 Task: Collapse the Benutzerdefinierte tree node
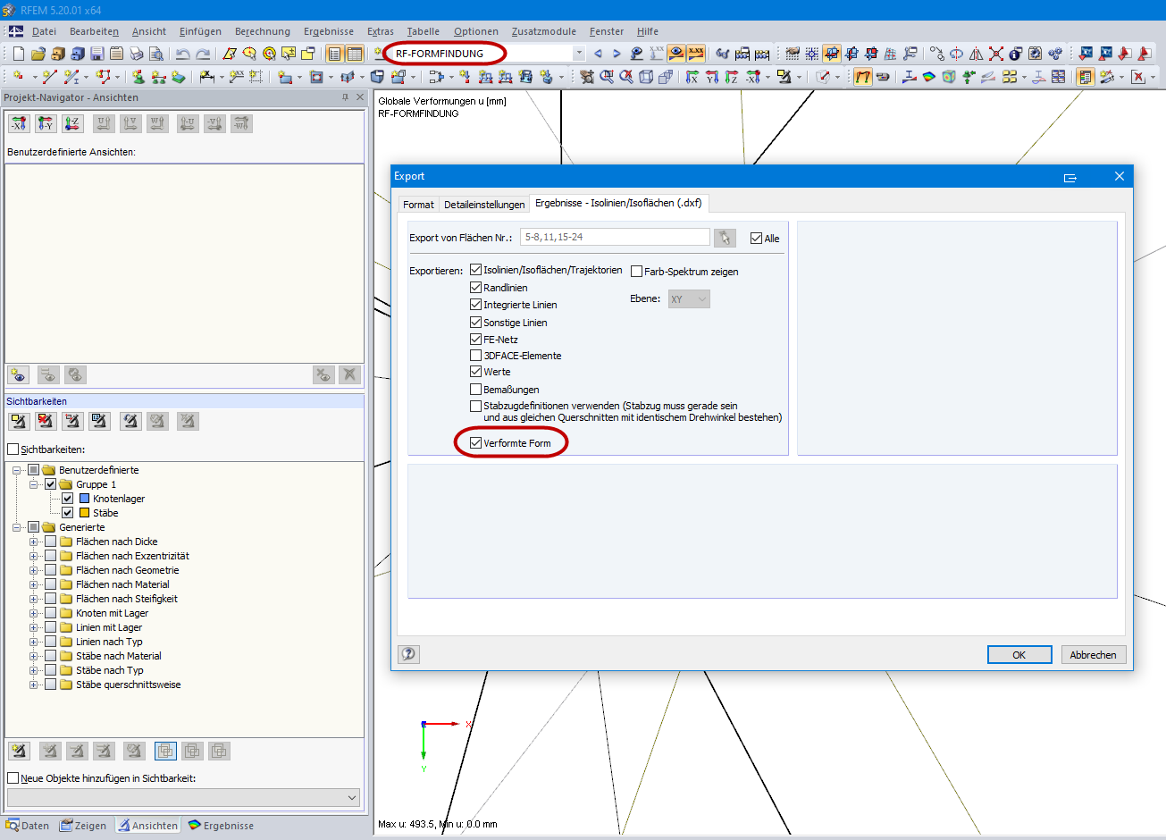[17, 470]
